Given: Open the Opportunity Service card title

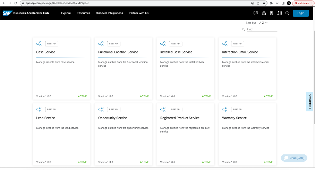Looking at the screenshot, I should pos(112,118).
